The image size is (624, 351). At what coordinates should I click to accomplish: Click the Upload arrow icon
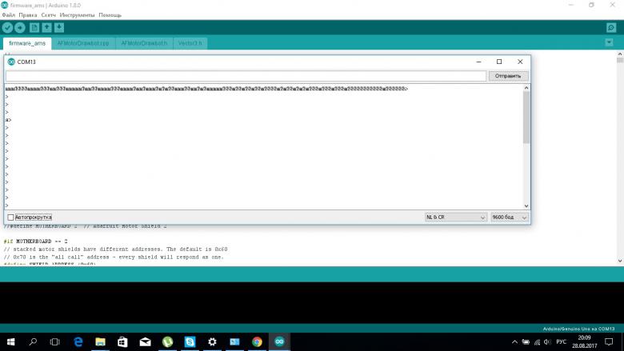point(20,28)
